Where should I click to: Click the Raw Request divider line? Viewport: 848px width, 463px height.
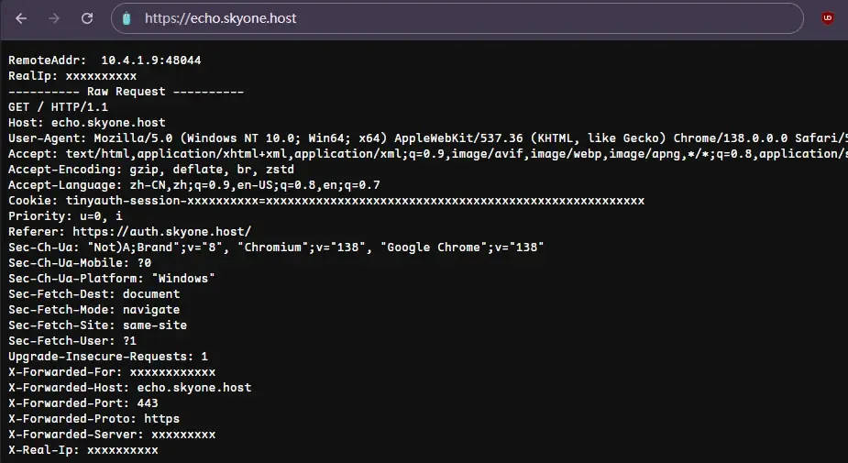point(126,92)
